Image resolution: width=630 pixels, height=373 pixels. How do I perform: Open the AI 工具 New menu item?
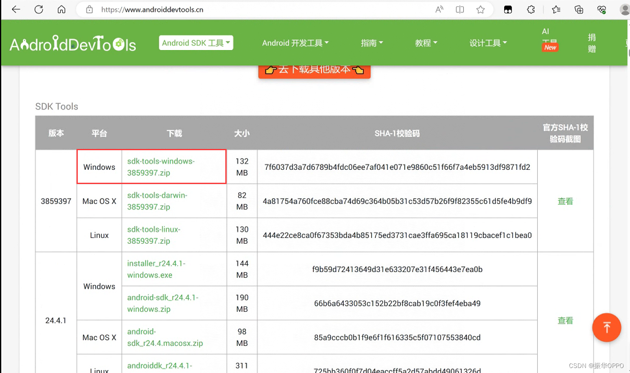(x=550, y=40)
